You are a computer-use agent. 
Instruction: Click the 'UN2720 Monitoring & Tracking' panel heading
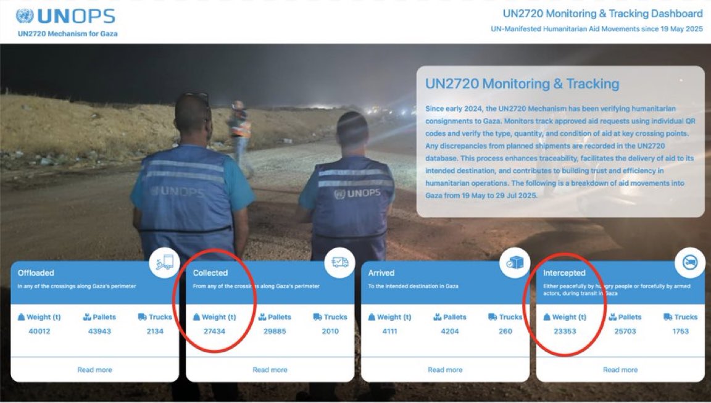[522, 84]
